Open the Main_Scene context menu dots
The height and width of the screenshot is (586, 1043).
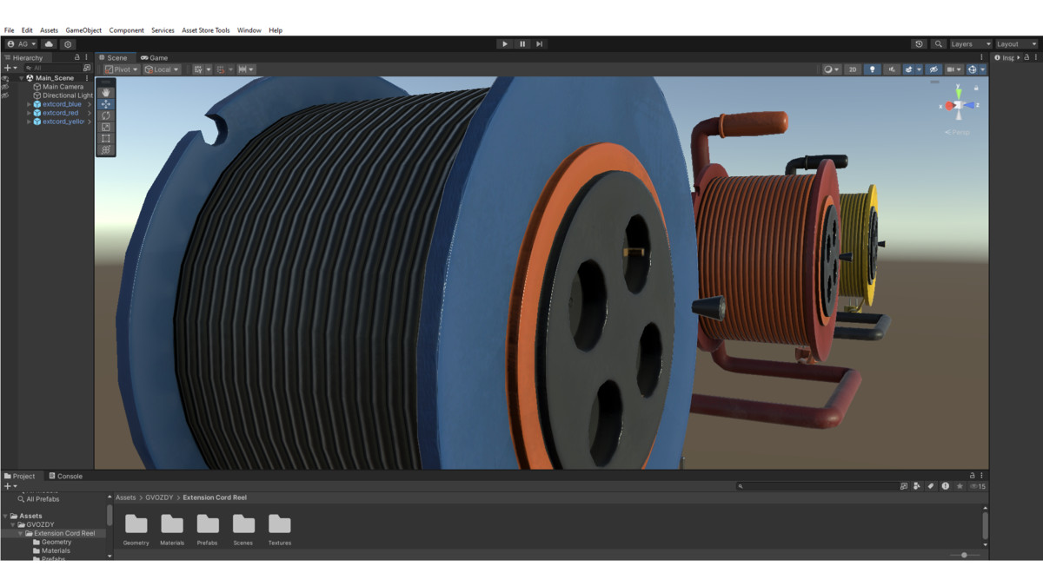click(x=87, y=78)
